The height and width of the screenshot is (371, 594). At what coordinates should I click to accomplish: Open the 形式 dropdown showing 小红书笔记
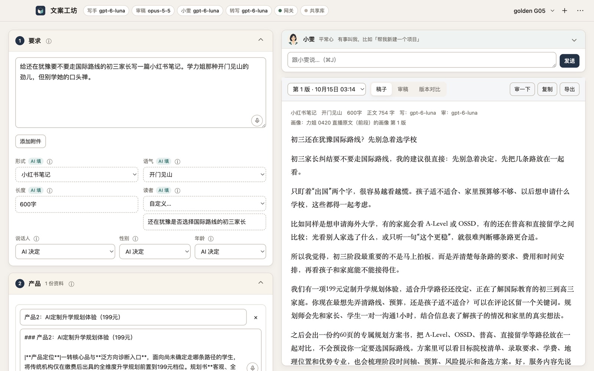pos(77,174)
